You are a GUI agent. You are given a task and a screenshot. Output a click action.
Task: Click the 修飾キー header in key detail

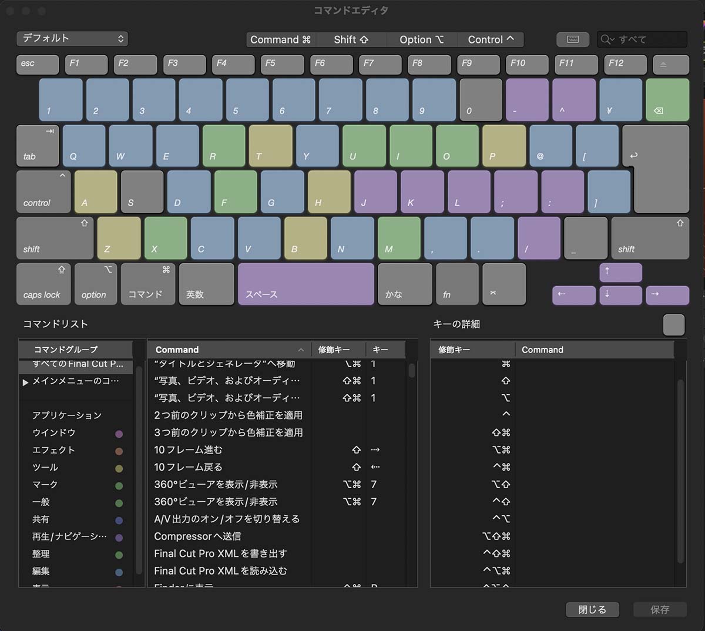pyautogui.click(x=472, y=350)
